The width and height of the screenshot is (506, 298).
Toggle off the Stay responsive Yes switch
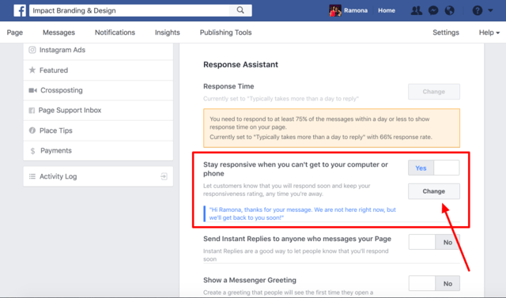434,168
